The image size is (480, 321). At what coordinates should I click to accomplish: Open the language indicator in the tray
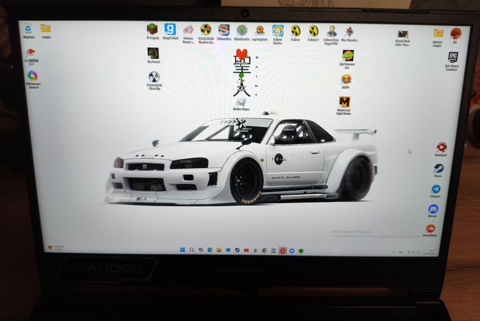click(401, 252)
